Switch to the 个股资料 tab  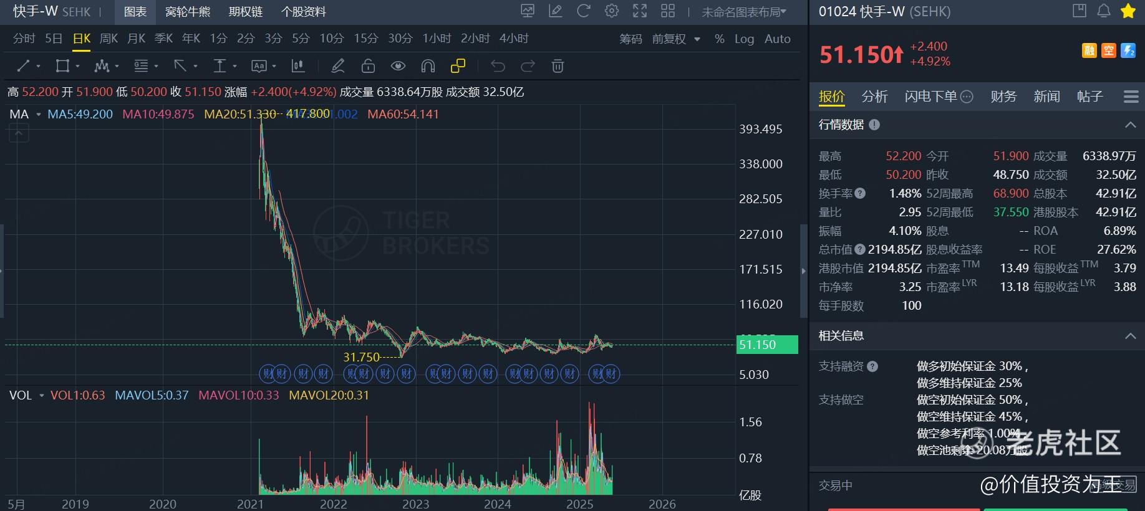pos(304,12)
